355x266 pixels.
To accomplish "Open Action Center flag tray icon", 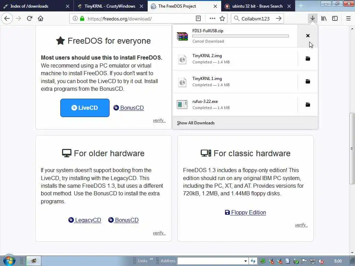I will coord(304,261).
